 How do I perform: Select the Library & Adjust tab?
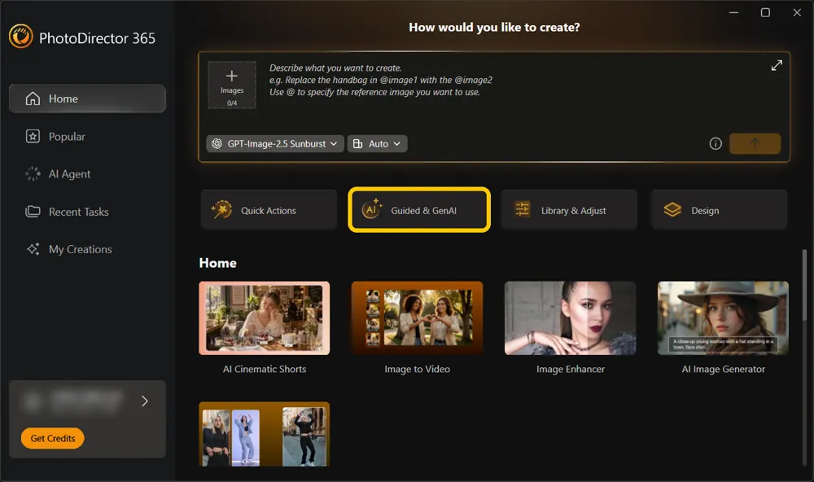point(569,210)
